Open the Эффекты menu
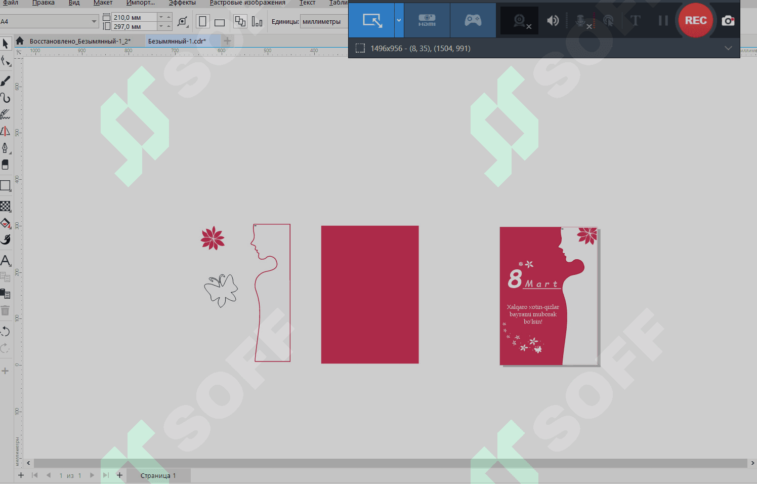Image resolution: width=757 pixels, height=484 pixels. (182, 3)
